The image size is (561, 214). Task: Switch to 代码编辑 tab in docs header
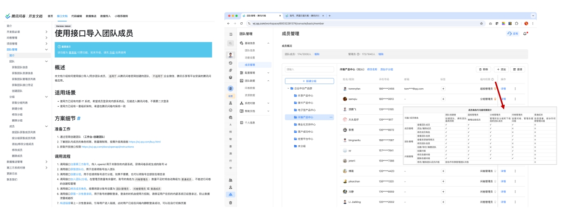click(76, 16)
